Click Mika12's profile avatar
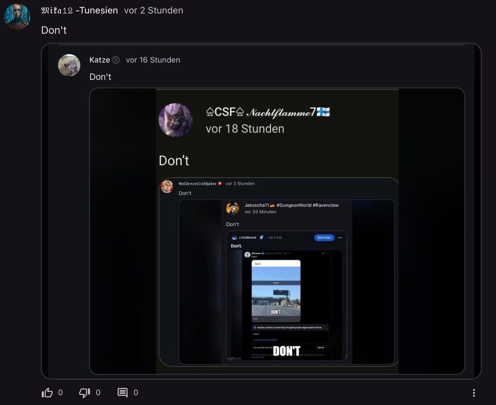496x405 pixels. pos(17,17)
